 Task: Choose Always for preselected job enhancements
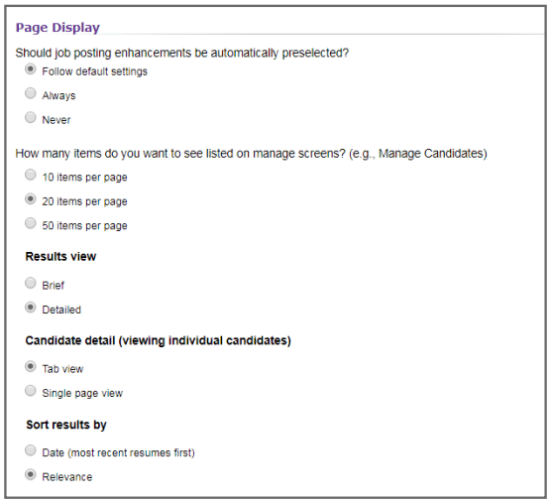click(31, 93)
